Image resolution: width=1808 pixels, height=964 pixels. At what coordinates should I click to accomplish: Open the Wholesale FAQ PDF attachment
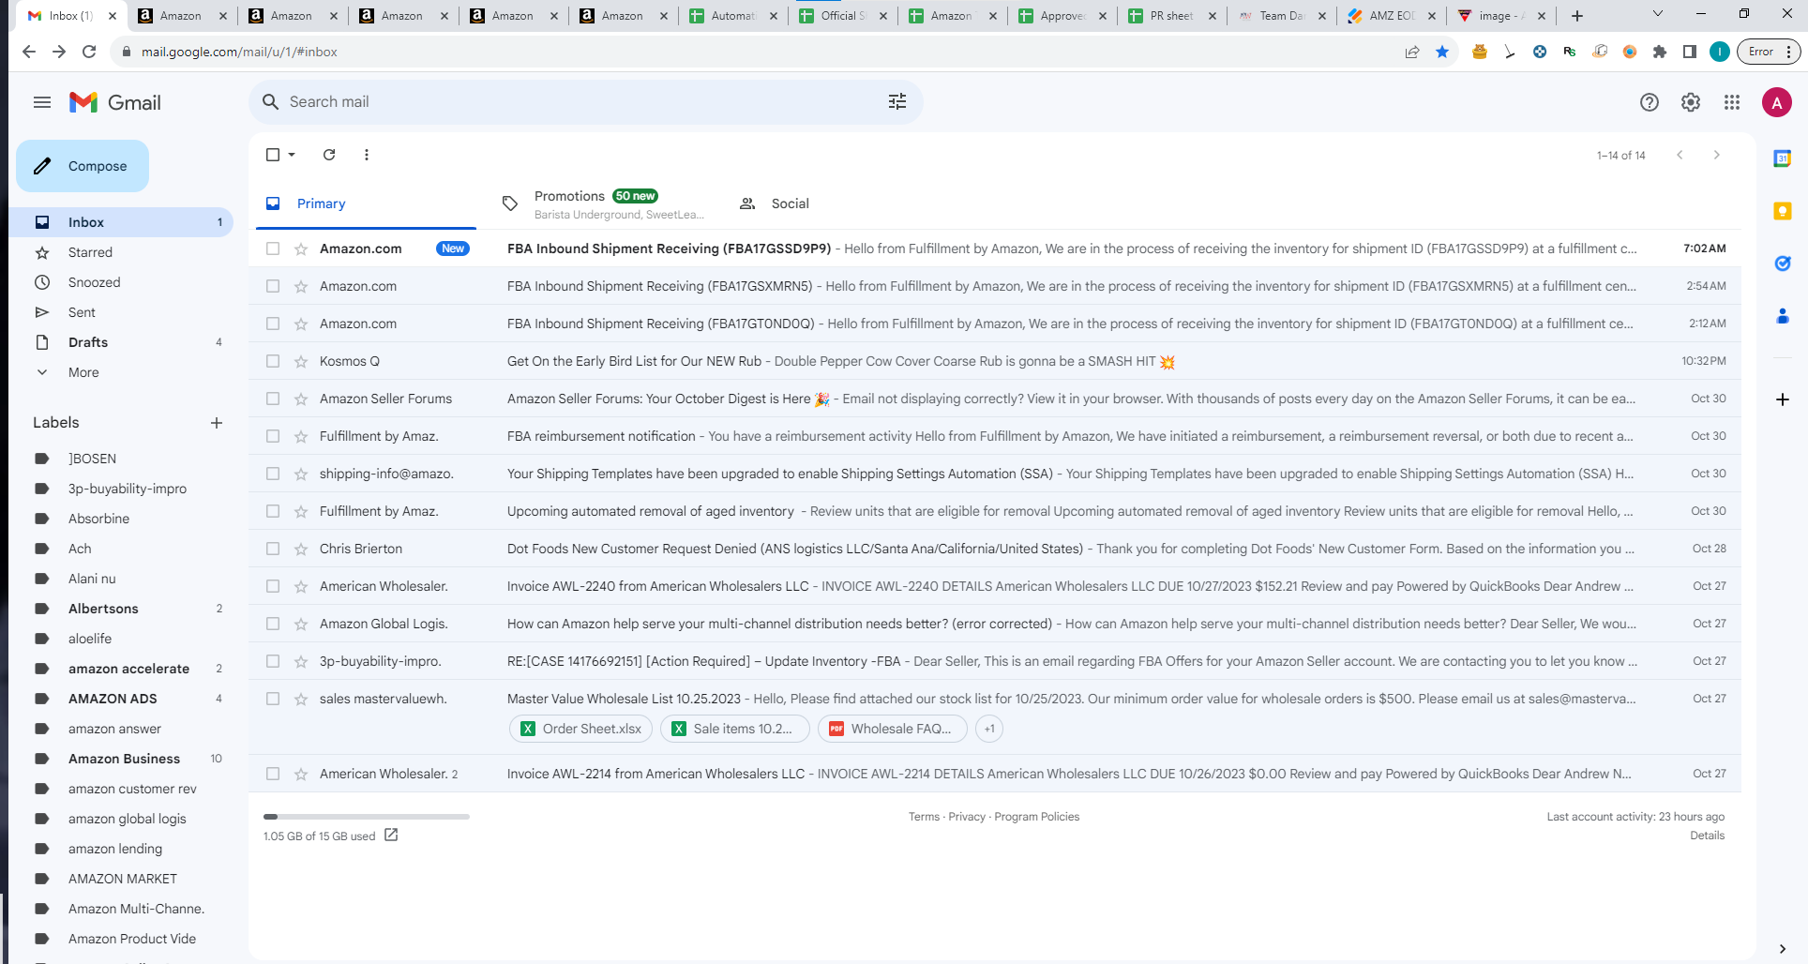click(892, 729)
